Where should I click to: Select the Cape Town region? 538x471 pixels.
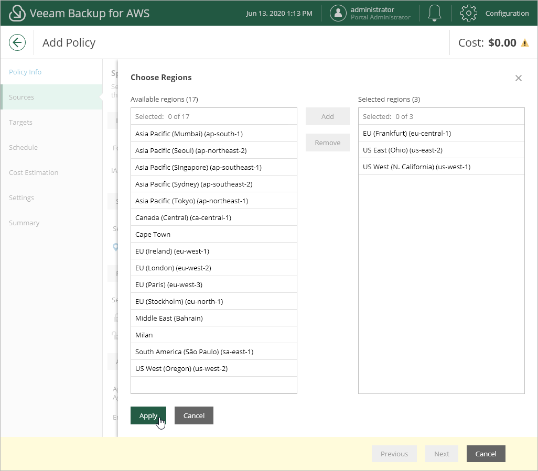(x=214, y=235)
